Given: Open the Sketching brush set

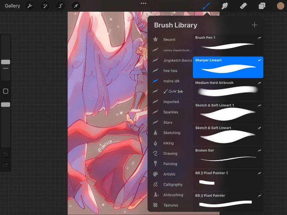Looking at the screenshot, I should point(173,133).
